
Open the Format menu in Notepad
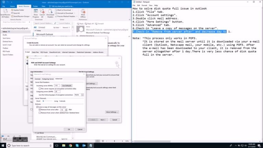point(144,5)
